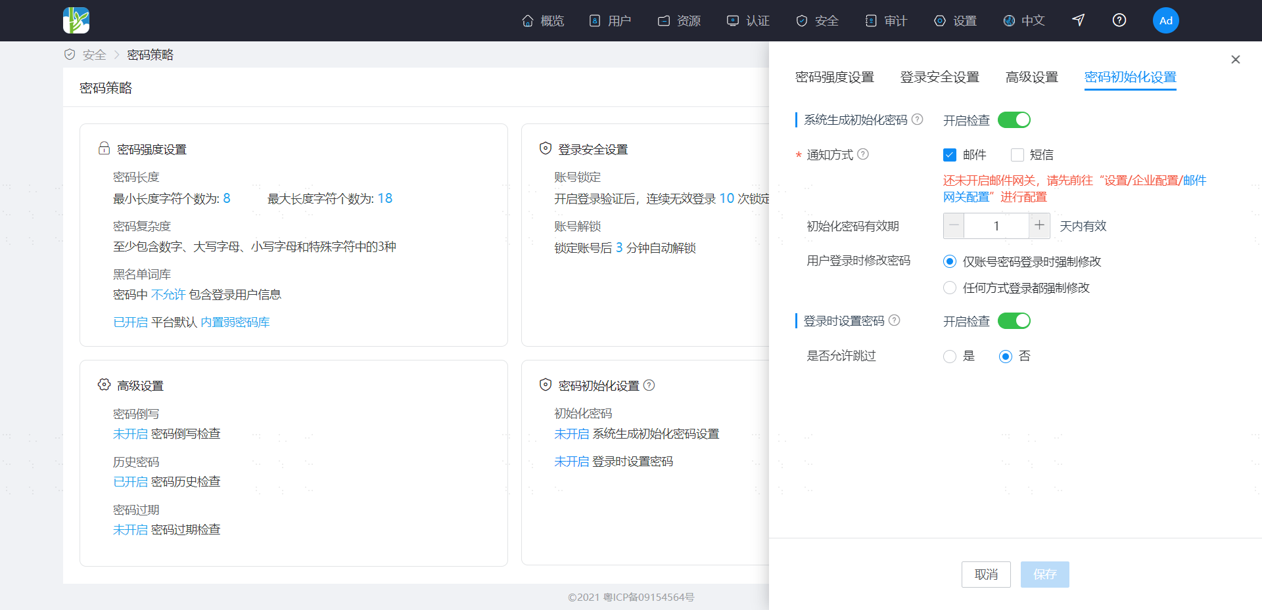Open the 中文 language dropdown
Image resolution: width=1262 pixels, height=610 pixels.
[x=1024, y=20]
